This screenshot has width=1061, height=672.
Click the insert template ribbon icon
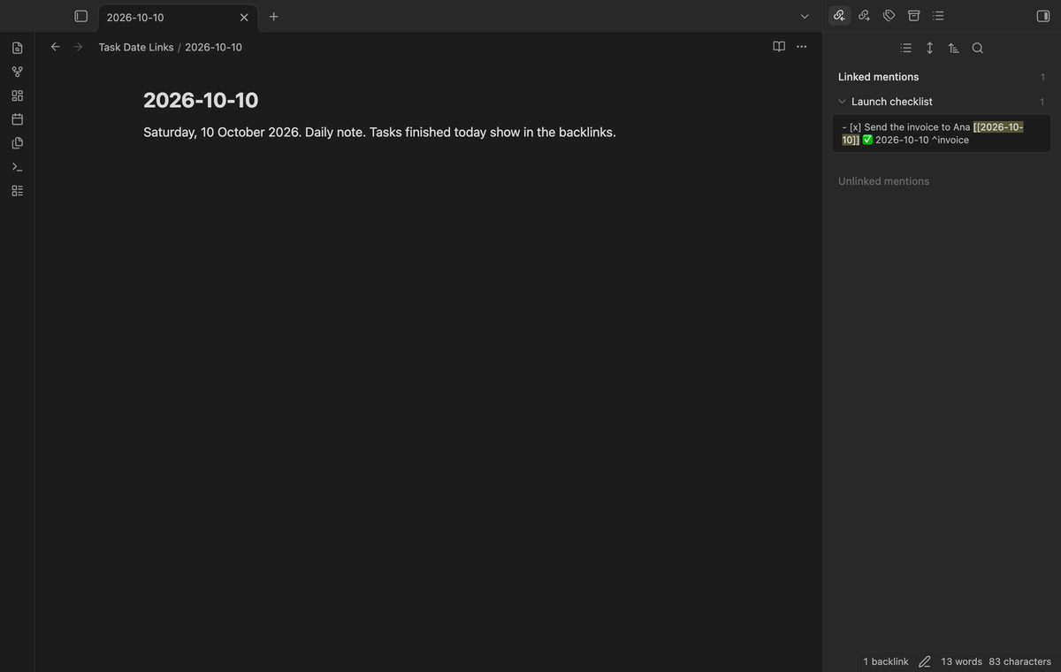pos(18,143)
